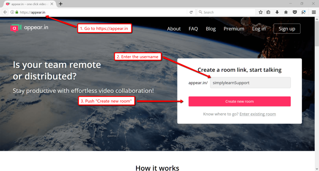Open the Firefox hamburger menu
The image size is (319, 171).
coord(314,12)
